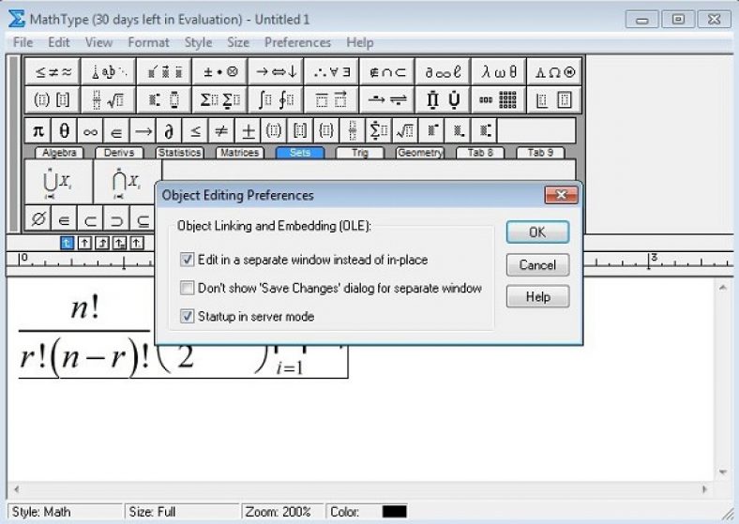Insert the empty set symbol
The height and width of the screenshot is (524, 739).
(38, 218)
